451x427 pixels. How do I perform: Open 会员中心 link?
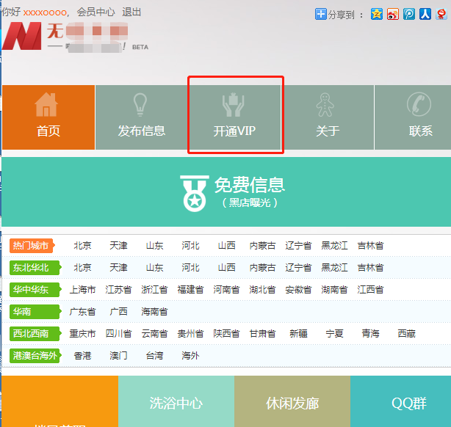[x=95, y=12]
